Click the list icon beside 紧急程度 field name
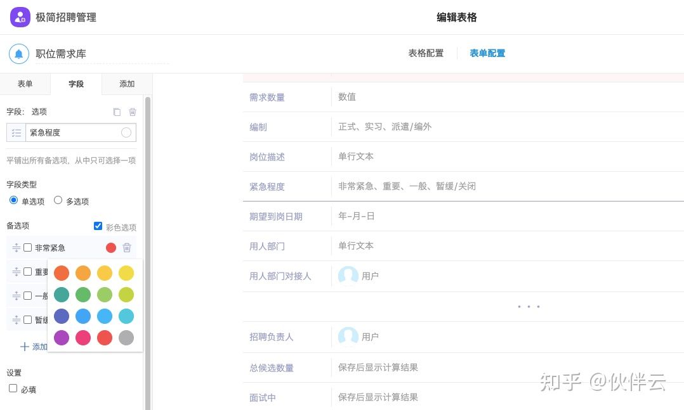The height and width of the screenshot is (410, 684). pos(16,132)
